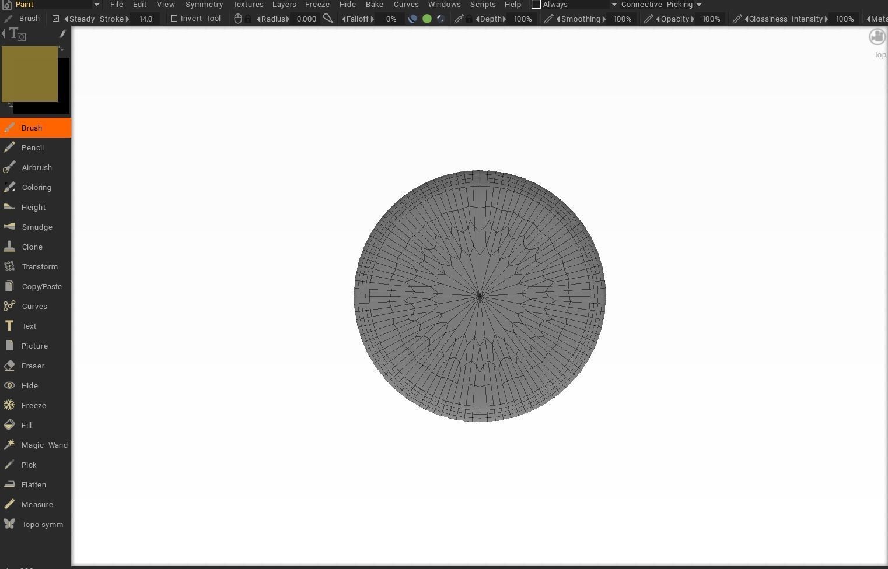Swap colors using arrow at swatch top-right

point(61,49)
